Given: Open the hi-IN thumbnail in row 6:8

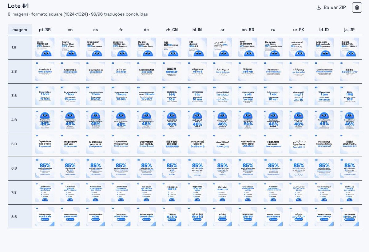Looking at the screenshot, I should tap(197, 168).
